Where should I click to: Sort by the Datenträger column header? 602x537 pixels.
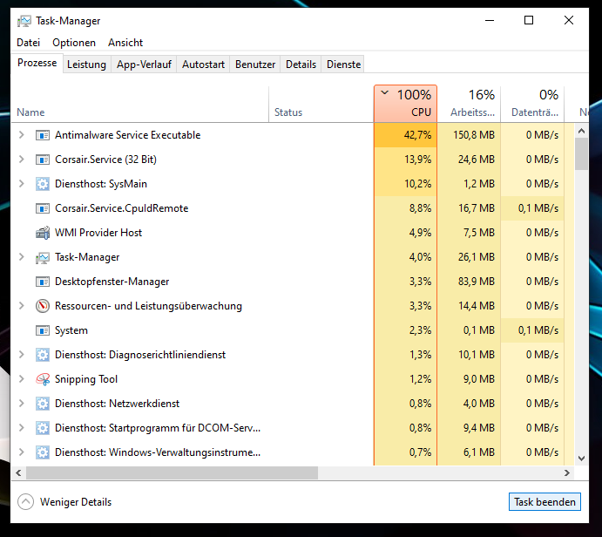(x=532, y=104)
